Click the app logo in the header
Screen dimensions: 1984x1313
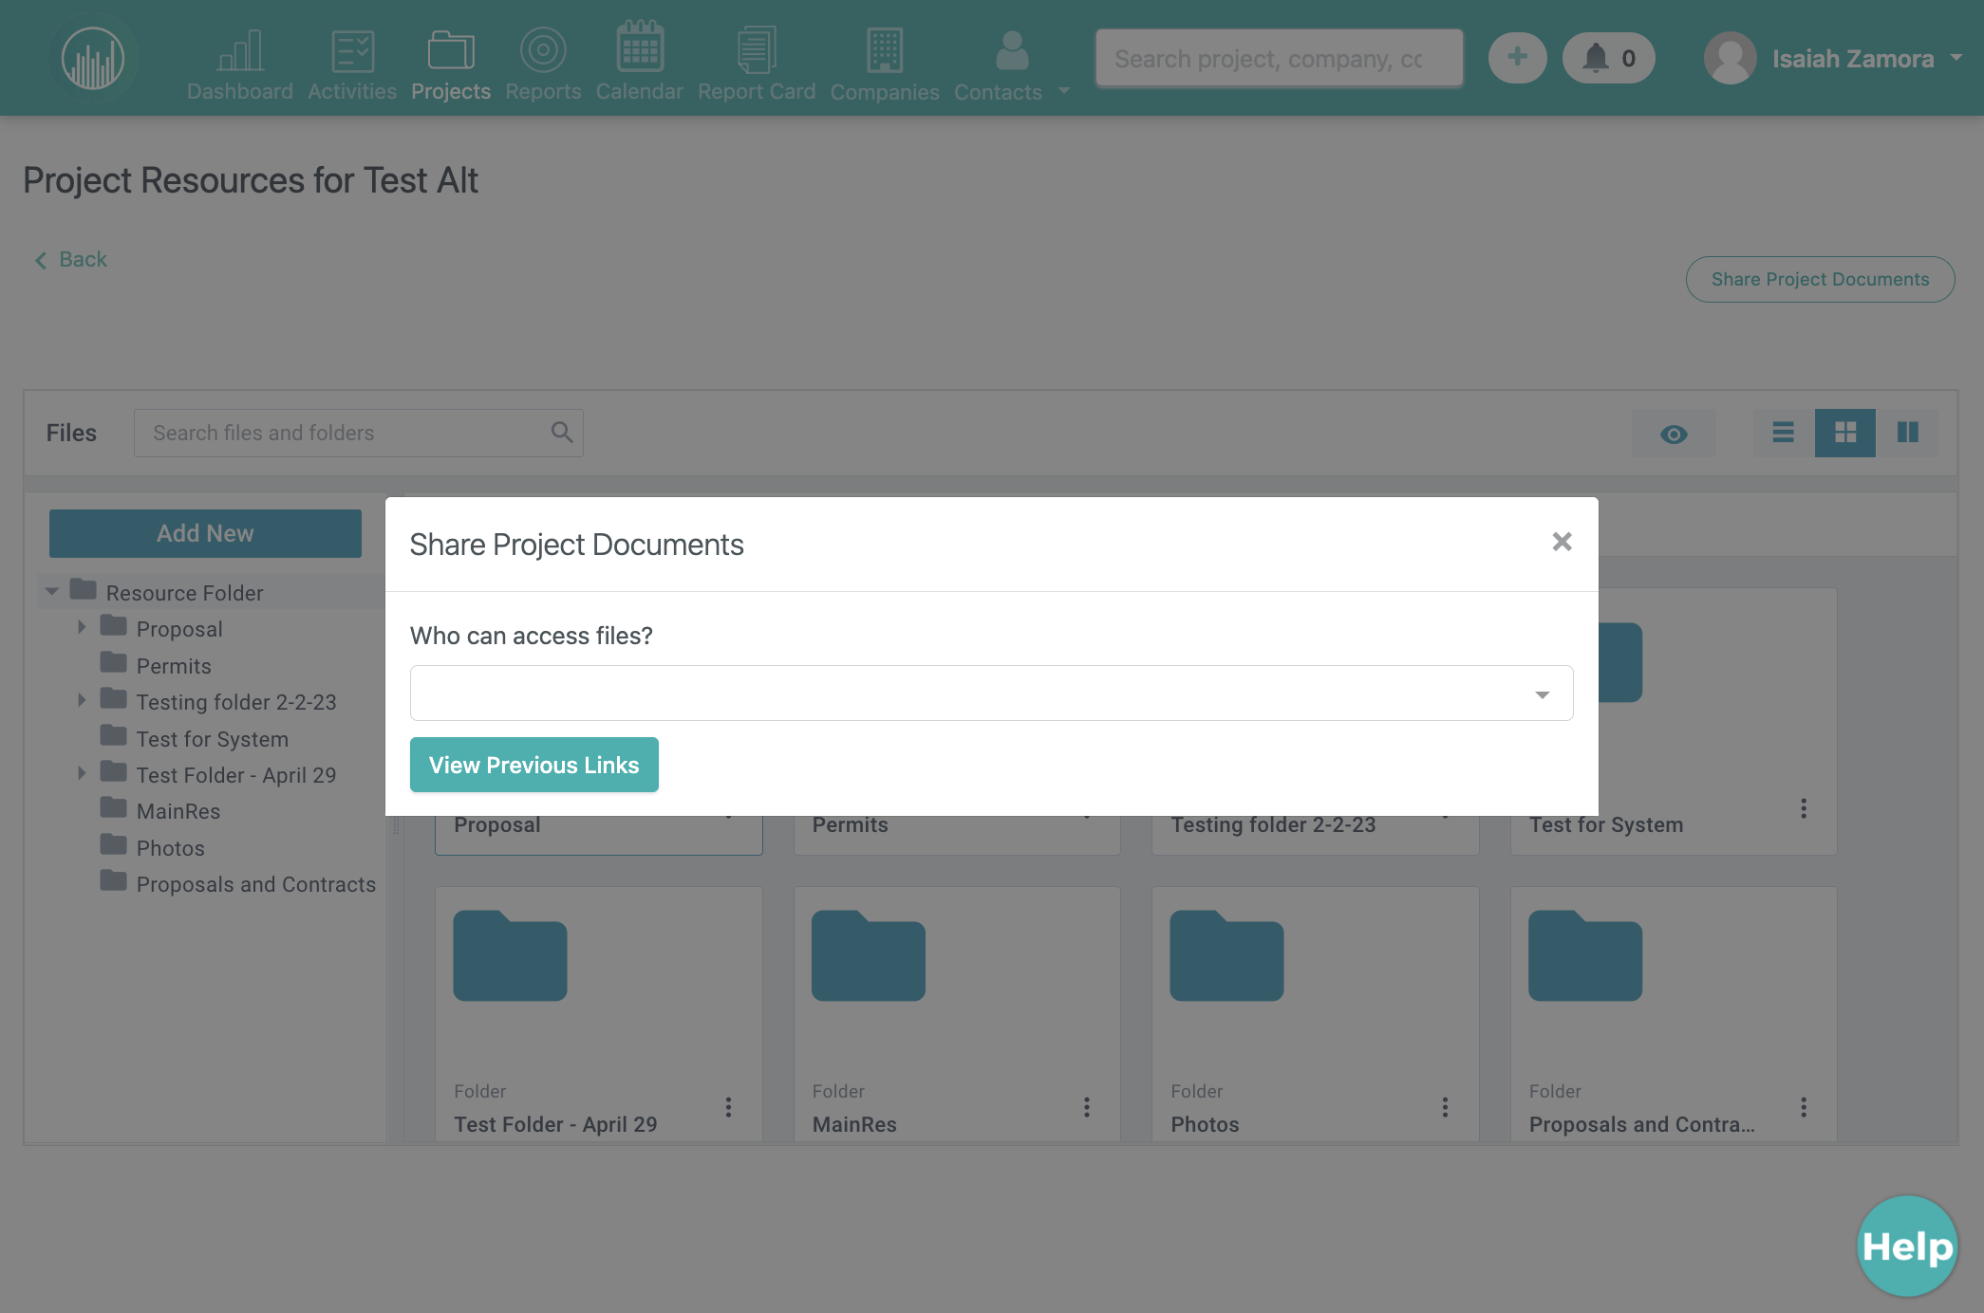(x=93, y=59)
